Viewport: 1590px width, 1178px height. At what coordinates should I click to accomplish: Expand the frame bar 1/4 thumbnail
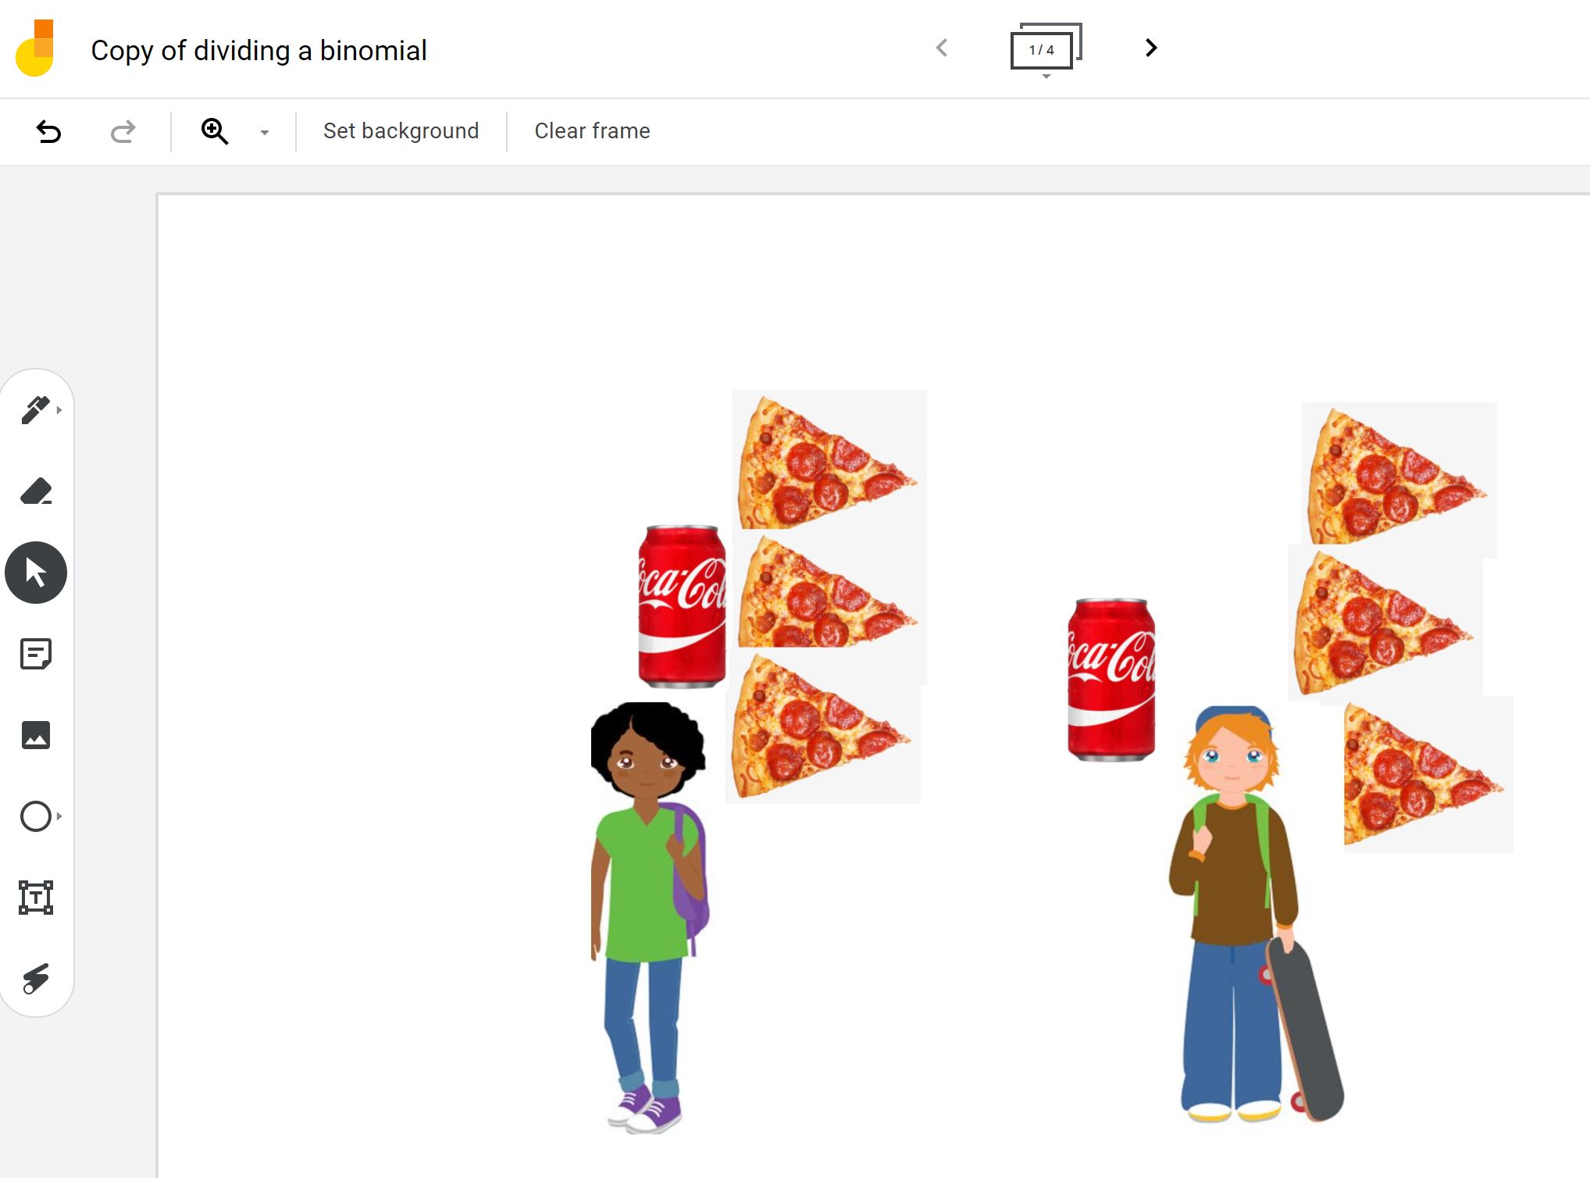pyautogui.click(x=1046, y=49)
